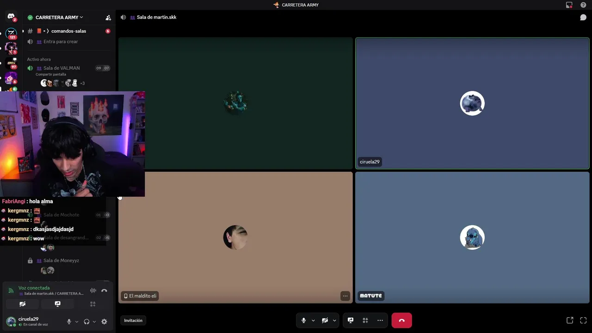Open activities icon in voice panel
This screenshot has width=592, height=333.
click(92, 304)
